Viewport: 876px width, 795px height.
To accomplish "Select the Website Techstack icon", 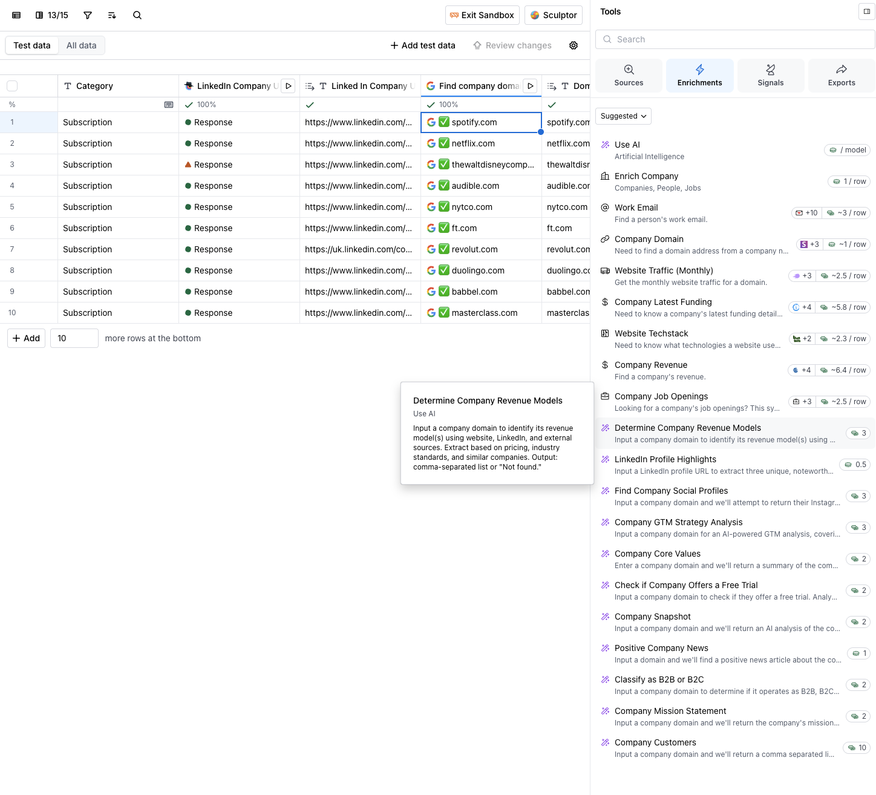I will click(x=605, y=333).
